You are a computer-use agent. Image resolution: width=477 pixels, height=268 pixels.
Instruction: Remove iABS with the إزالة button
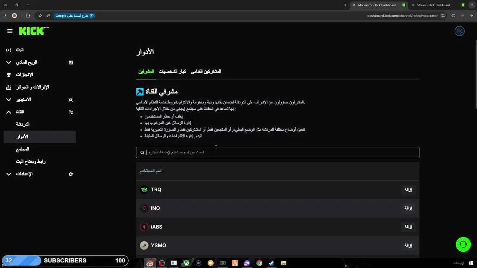click(408, 227)
